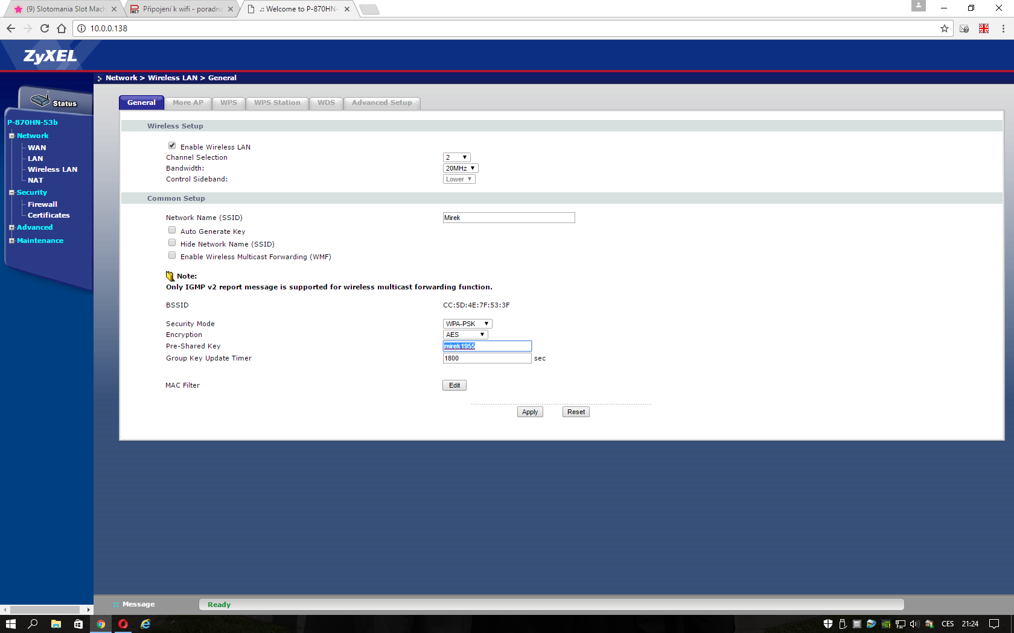The image size is (1014, 633).
Task: Open the Chrome three-dot menu
Action: (x=1003, y=28)
